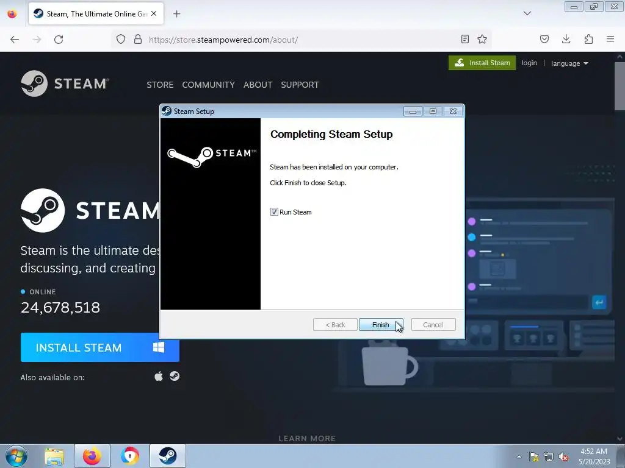Click the tracking protection shield icon
Viewport: 625px width, 468px height.
tap(121, 40)
